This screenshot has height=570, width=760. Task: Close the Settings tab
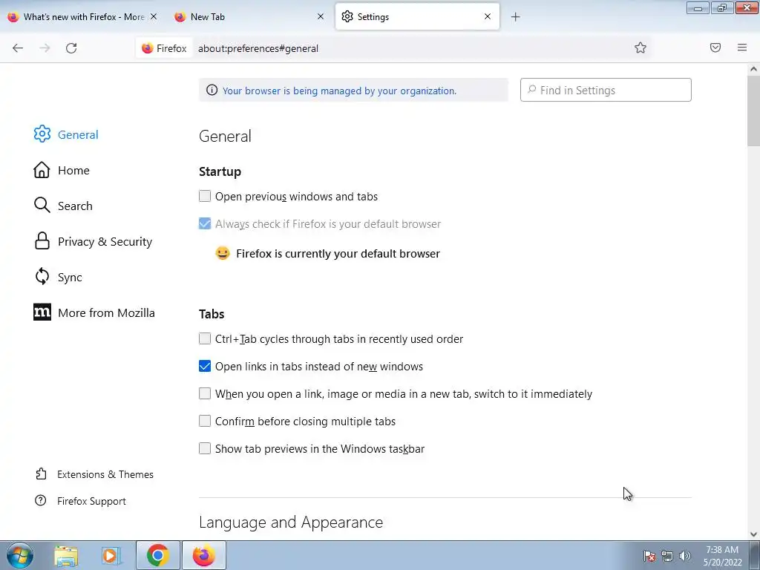[488, 16]
